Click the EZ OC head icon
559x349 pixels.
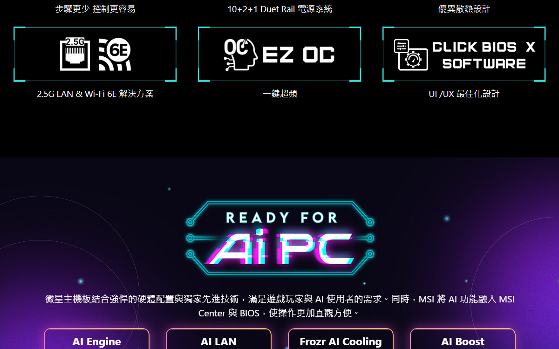240,55
